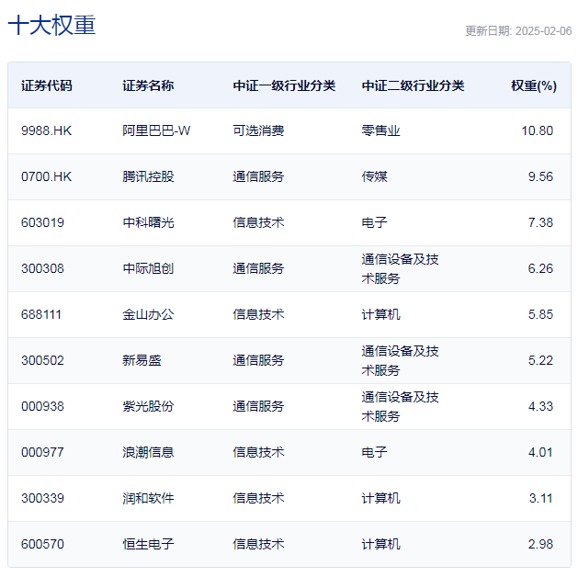Sort by the 权重(%) column header
The image size is (578, 577).
tap(534, 85)
